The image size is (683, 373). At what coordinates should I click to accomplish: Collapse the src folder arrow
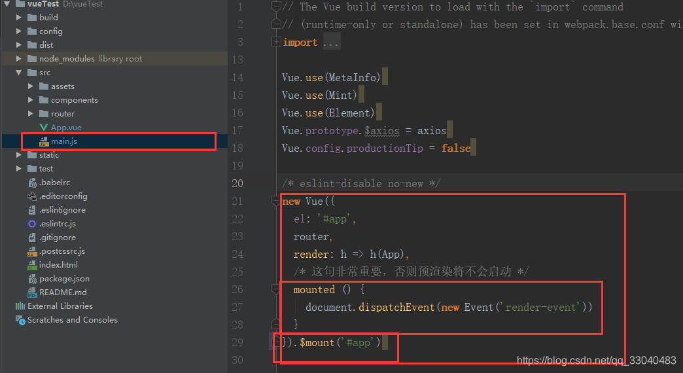(x=19, y=73)
